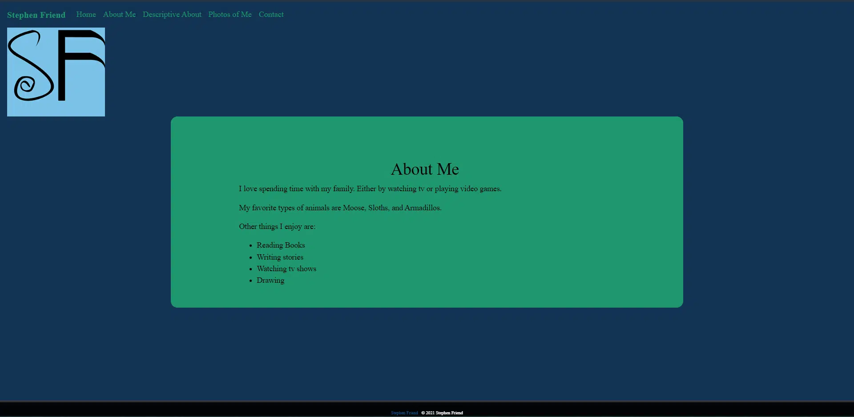Select the Reading Books list item

(x=281, y=245)
